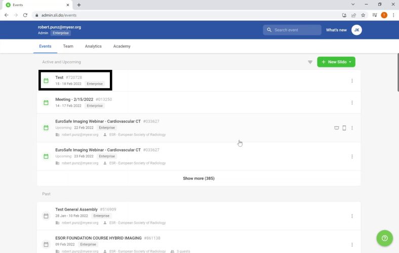Click the present mode monitor icon

click(x=337, y=128)
